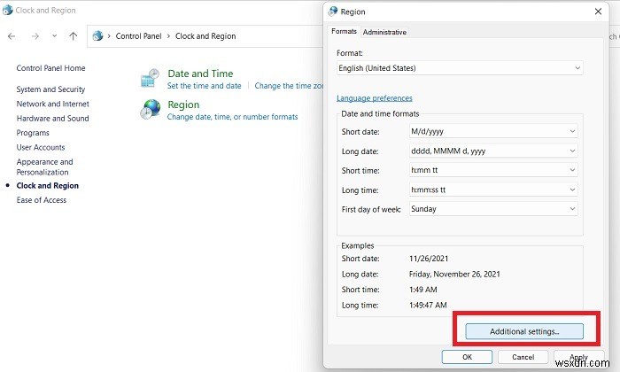
Task: Click Cancel in the Region dialog
Action: (x=523, y=357)
